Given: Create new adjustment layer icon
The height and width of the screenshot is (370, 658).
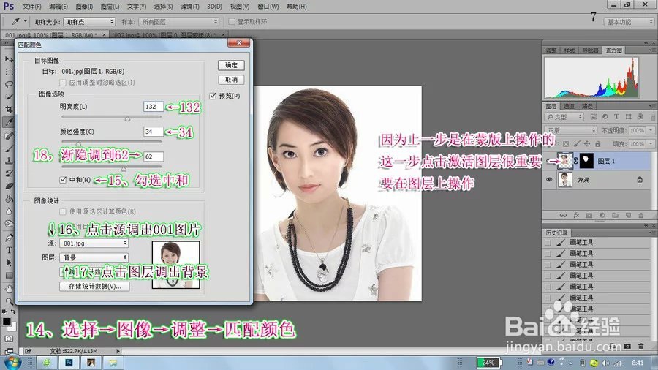Looking at the screenshot, I should 602,215.
